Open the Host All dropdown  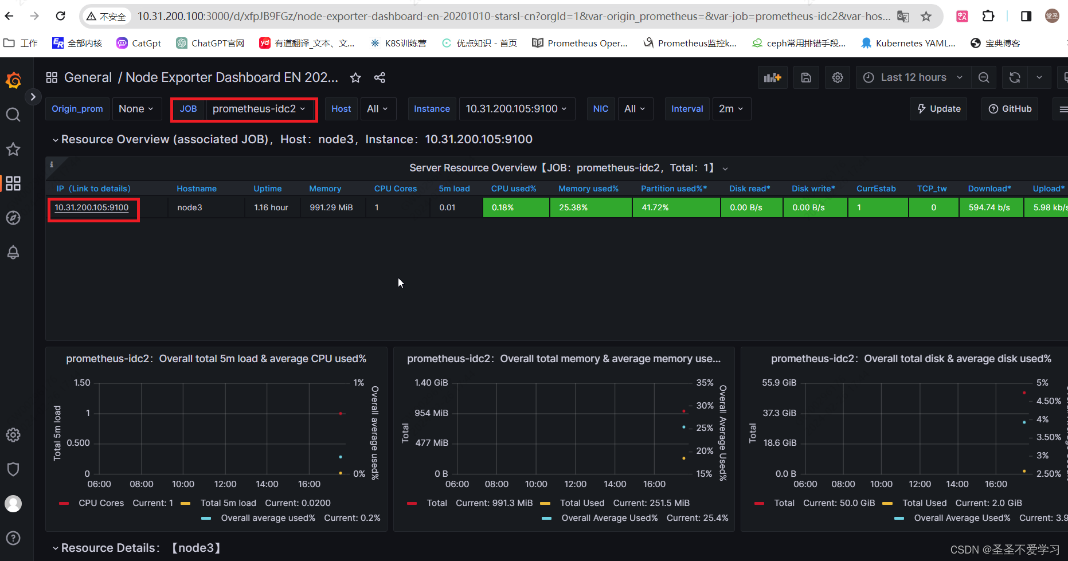[x=377, y=109]
